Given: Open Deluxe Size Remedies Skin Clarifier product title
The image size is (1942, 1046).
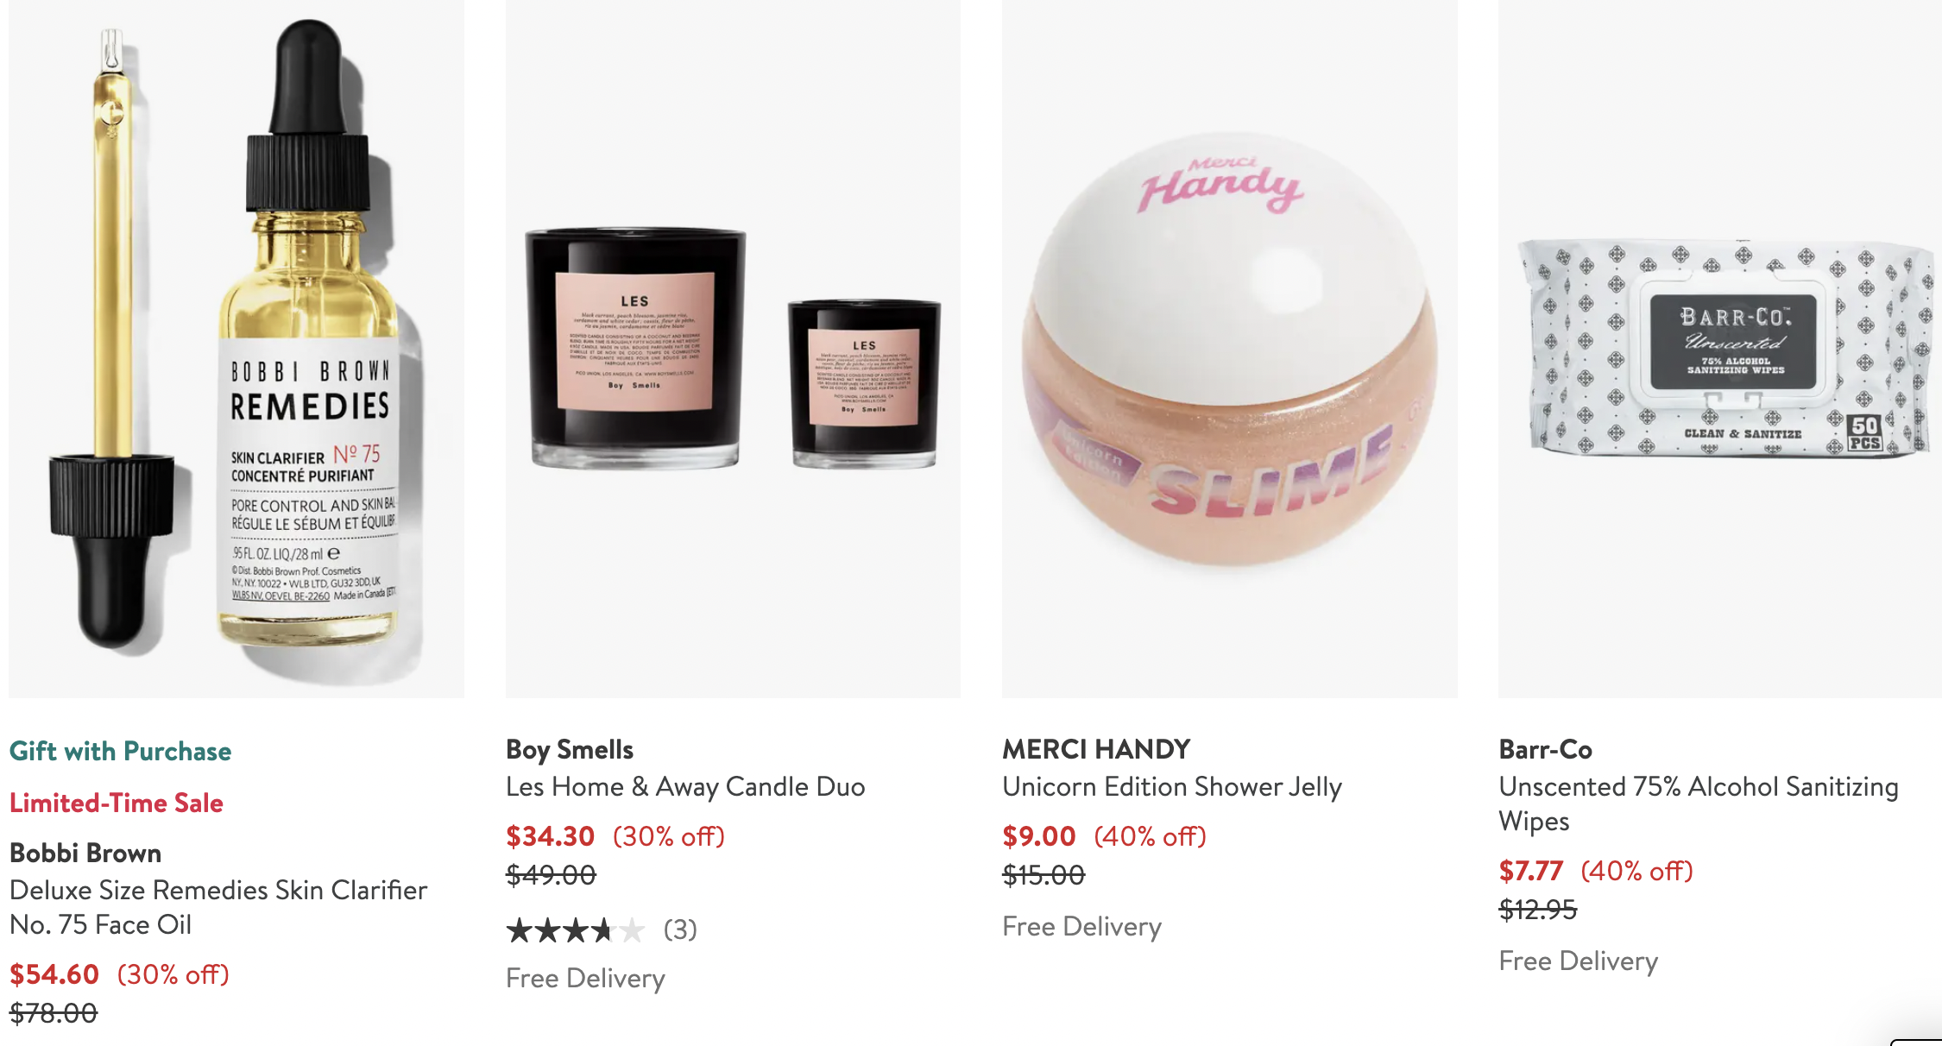Looking at the screenshot, I should coord(218,907).
